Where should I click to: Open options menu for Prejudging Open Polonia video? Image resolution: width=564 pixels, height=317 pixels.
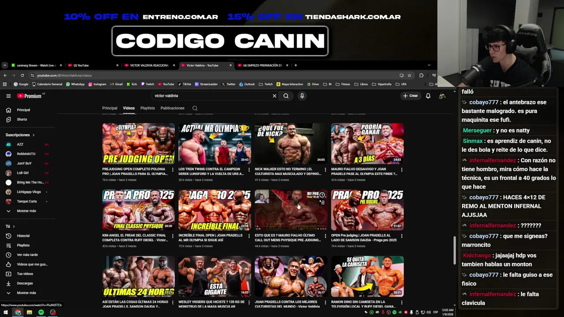[x=172, y=170]
